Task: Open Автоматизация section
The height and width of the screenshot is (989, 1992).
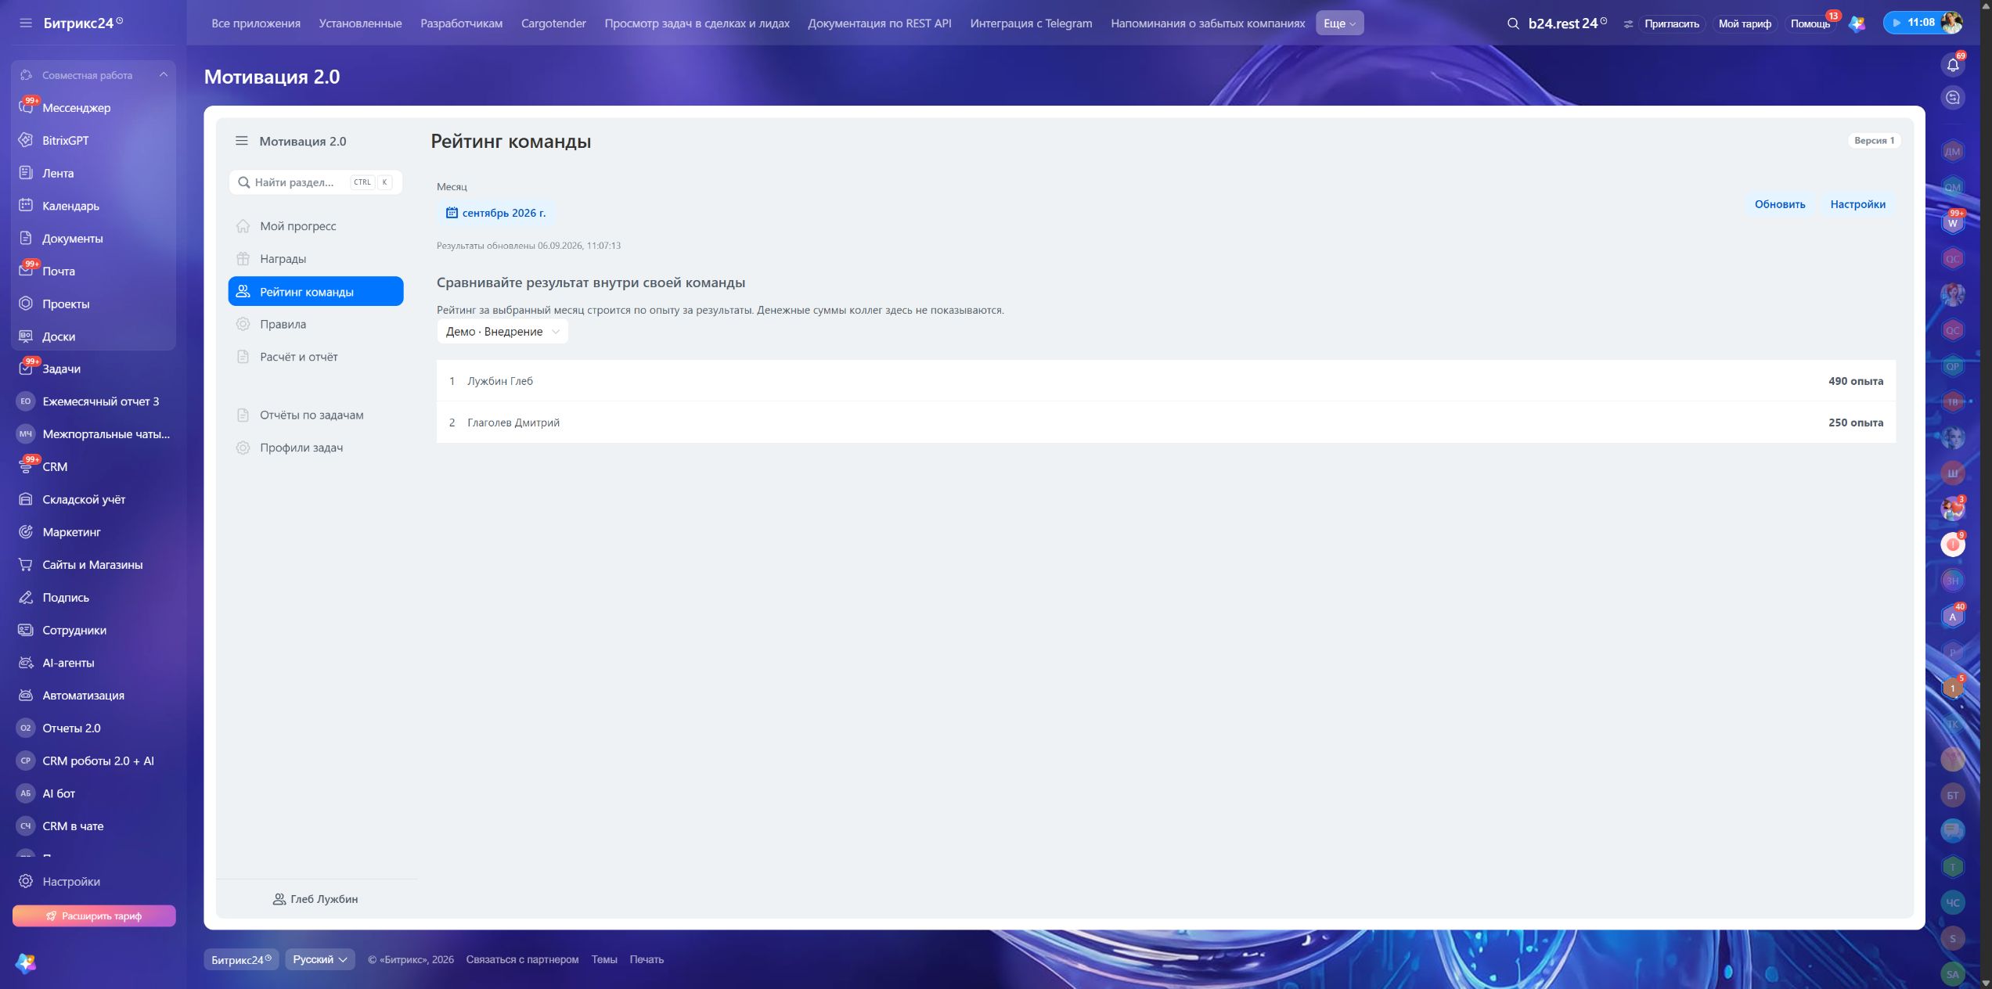Action: click(x=83, y=696)
